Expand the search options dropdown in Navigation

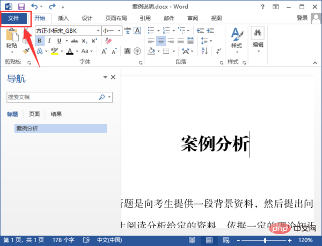tap(109, 97)
